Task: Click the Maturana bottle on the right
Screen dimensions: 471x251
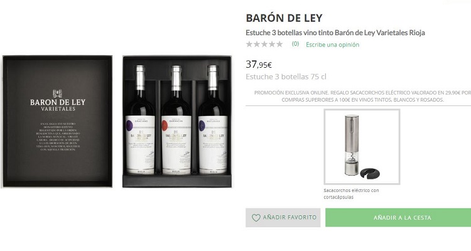Action: 213,120
